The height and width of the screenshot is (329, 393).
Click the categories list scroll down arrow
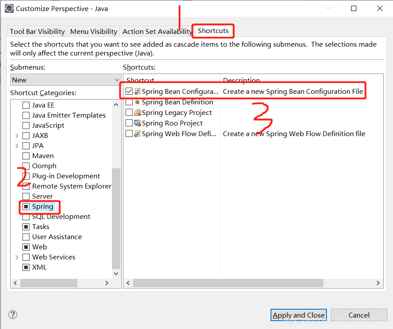[116, 274]
